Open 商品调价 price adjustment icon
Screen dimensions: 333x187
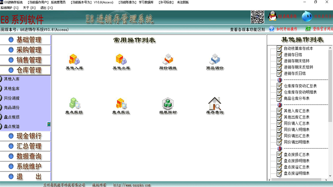coord(214,60)
